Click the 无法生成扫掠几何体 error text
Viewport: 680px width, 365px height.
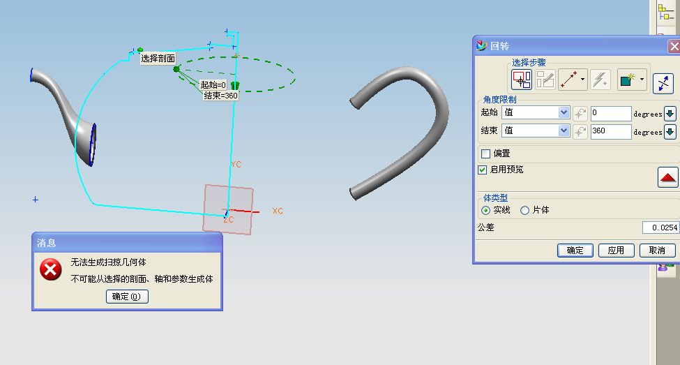tap(108, 262)
